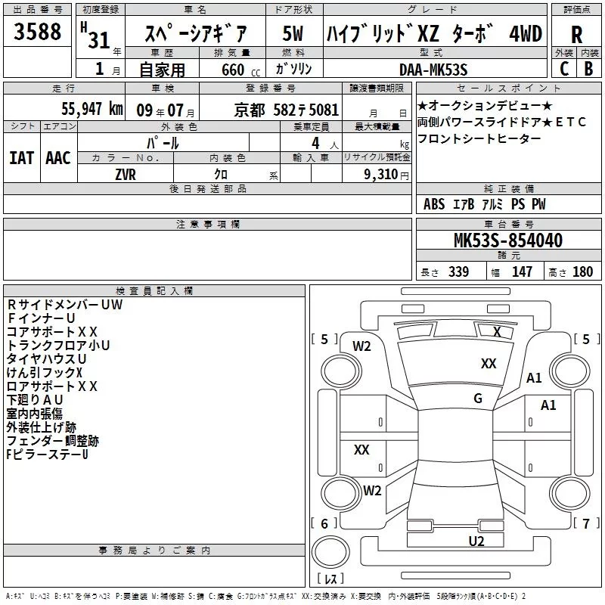Select the inspection expiry 09年07月
This screenshot has height=605, width=605.
[166, 110]
